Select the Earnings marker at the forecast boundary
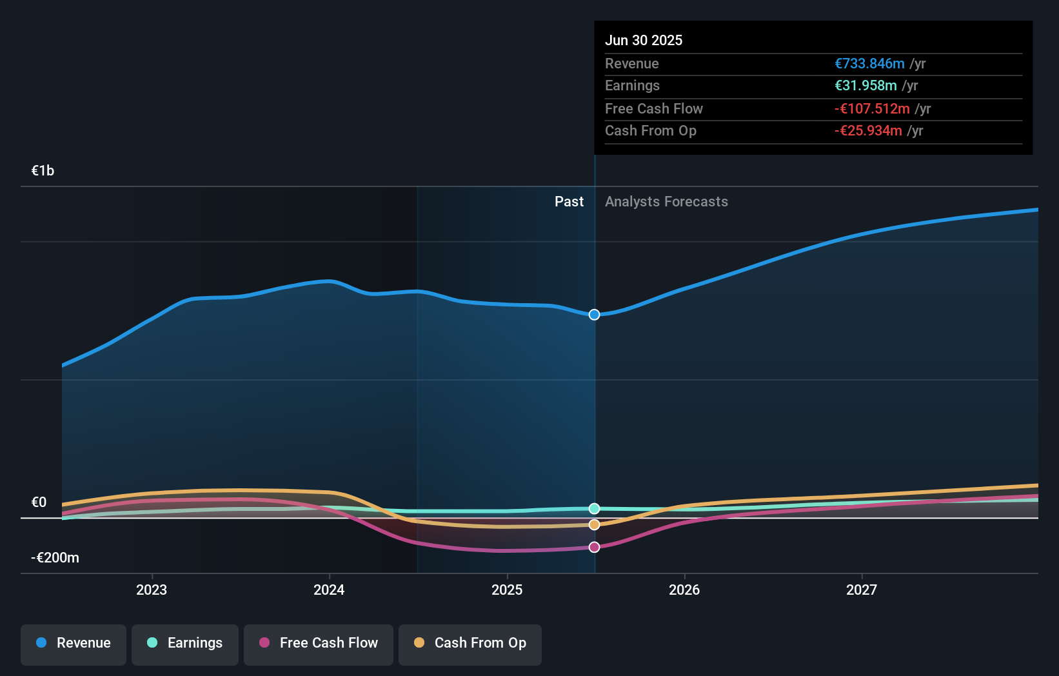Screen dimensions: 1059x676 click(x=593, y=508)
